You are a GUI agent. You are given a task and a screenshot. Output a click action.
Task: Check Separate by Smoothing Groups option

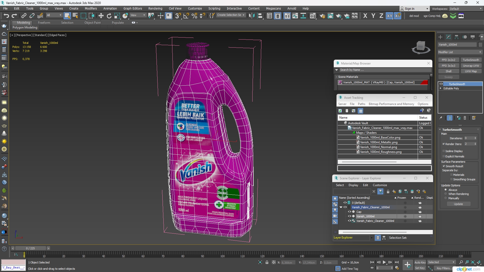pyautogui.click(x=451, y=179)
